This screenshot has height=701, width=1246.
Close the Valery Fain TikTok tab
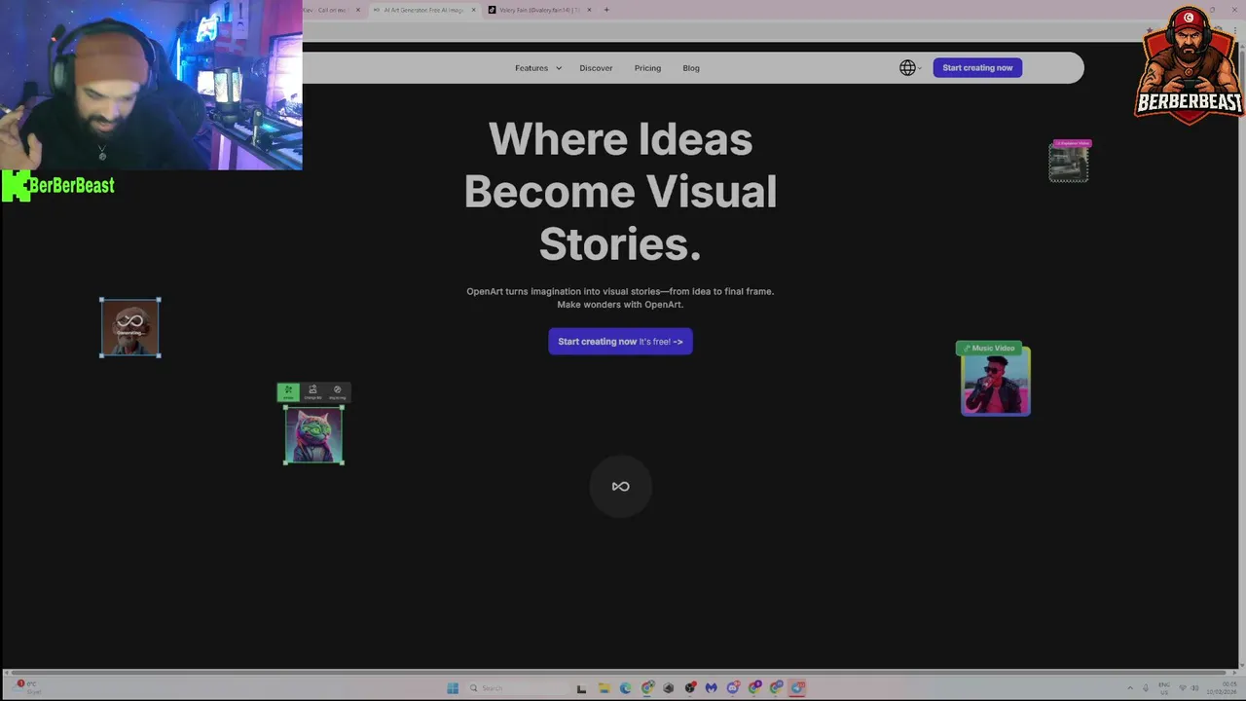click(x=589, y=10)
